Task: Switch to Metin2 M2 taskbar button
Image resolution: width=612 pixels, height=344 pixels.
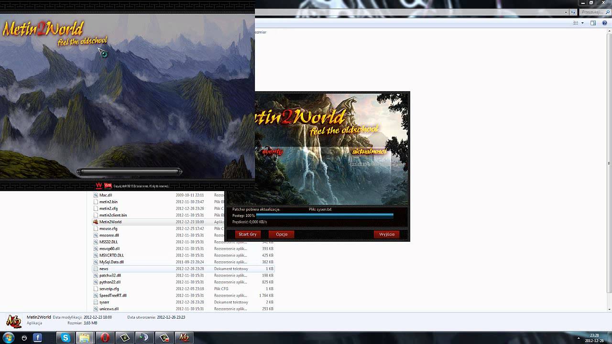Action: coord(184,338)
